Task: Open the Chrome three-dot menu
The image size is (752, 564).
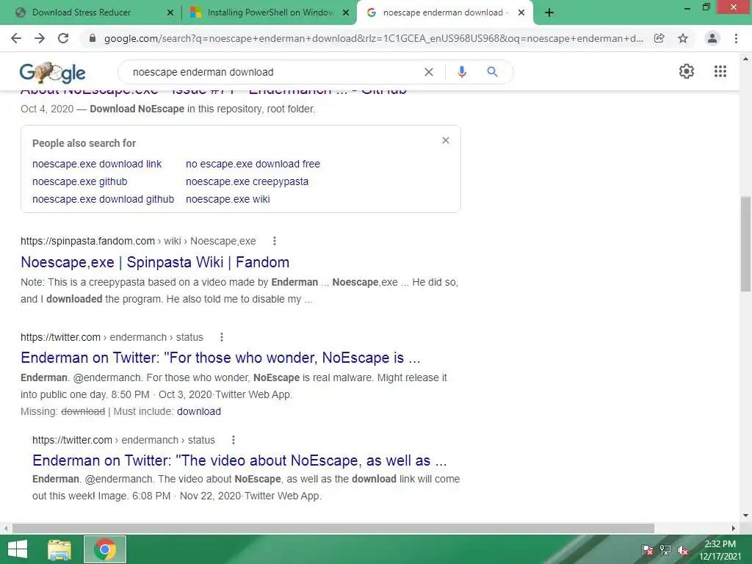Action: pyautogui.click(x=736, y=38)
